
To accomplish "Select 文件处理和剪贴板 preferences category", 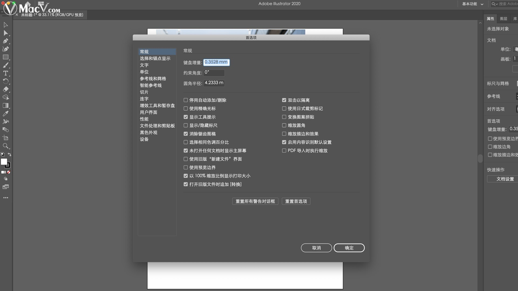I will click(157, 126).
